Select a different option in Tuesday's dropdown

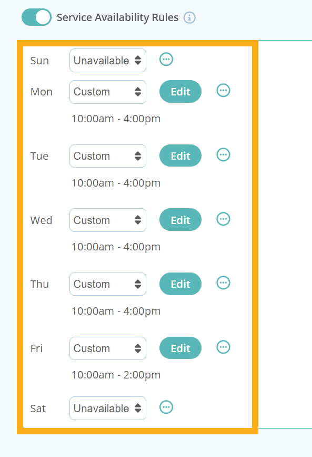(107, 156)
